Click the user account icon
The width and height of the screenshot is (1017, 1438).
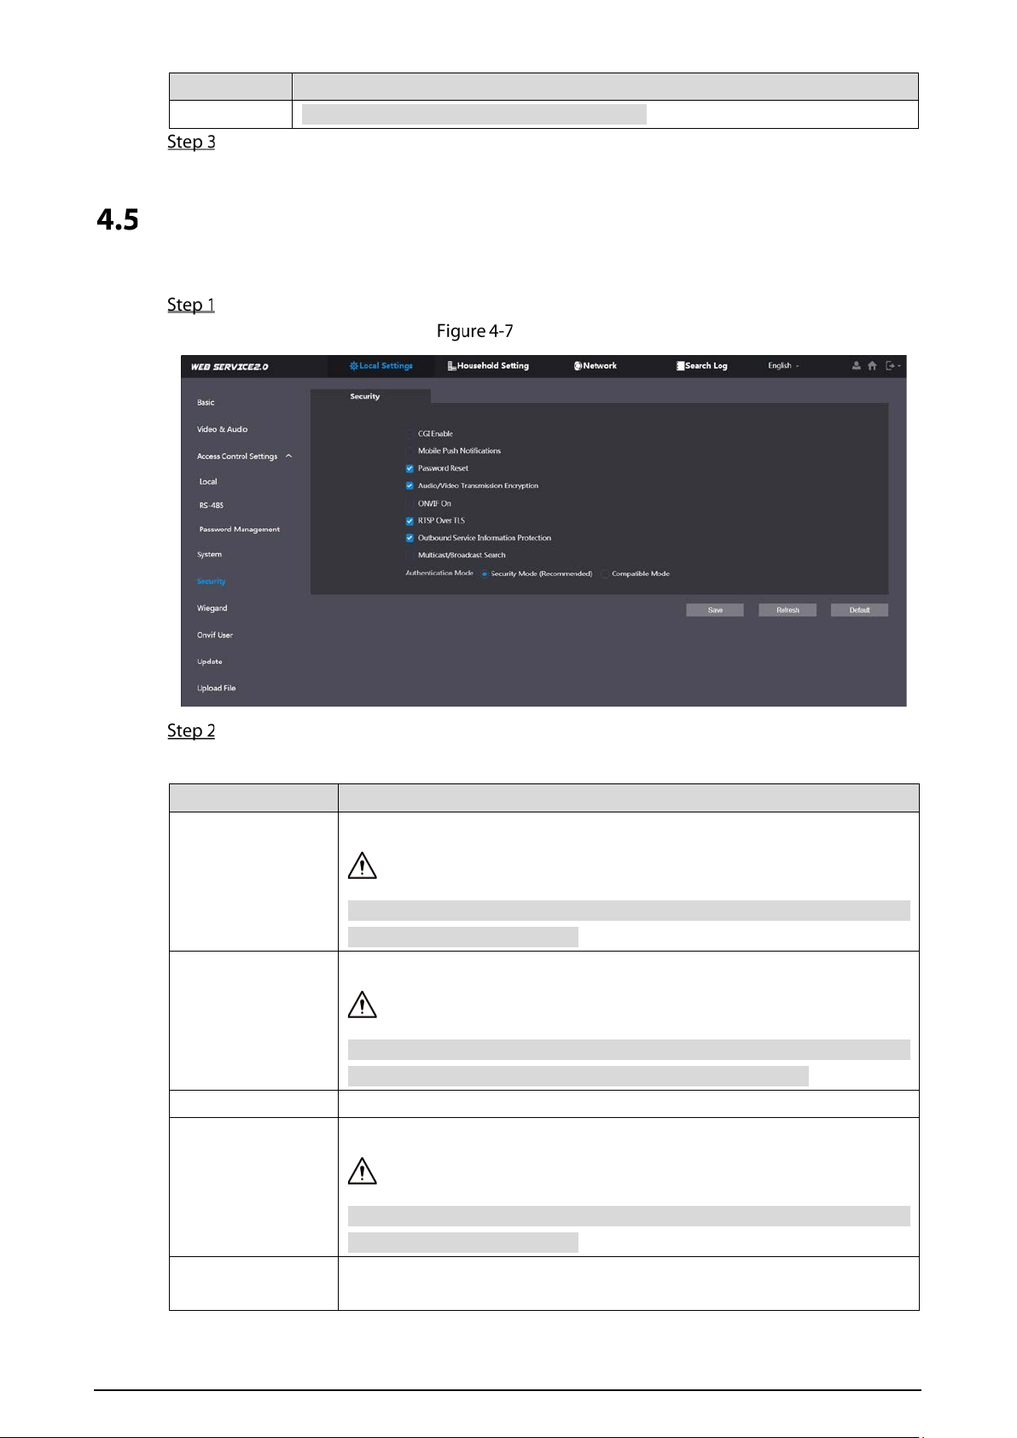[x=856, y=365]
